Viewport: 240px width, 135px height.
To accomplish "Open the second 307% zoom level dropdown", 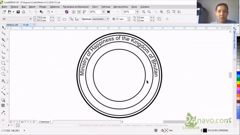I will tap(137, 12).
